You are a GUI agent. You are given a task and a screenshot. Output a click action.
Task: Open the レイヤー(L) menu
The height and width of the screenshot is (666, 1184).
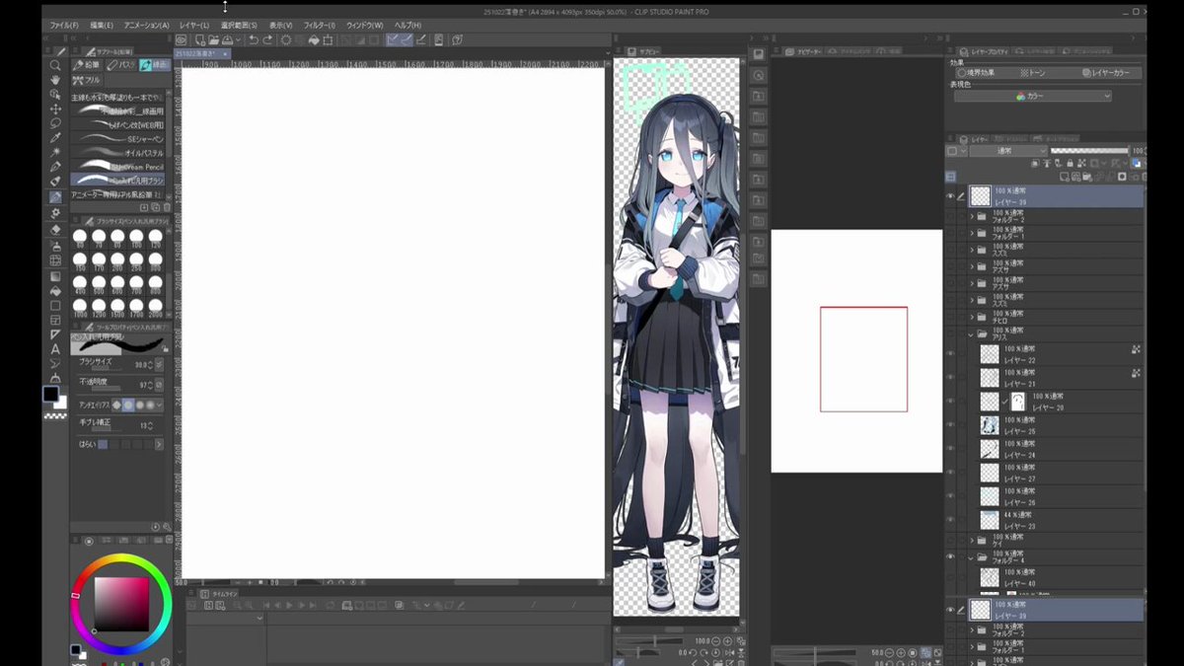[194, 25]
